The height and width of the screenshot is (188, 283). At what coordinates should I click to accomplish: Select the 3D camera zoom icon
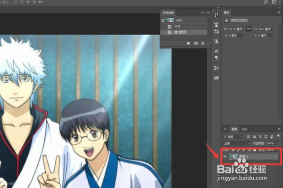point(41,2)
